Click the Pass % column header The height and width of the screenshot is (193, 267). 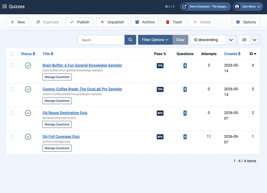pyautogui.click(x=160, y=54)
